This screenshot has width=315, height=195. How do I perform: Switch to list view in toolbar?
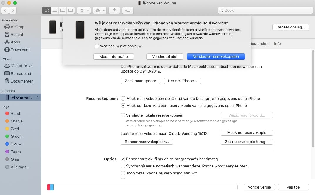[54, 10]
